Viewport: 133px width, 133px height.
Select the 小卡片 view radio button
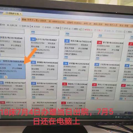coord(43,27)
